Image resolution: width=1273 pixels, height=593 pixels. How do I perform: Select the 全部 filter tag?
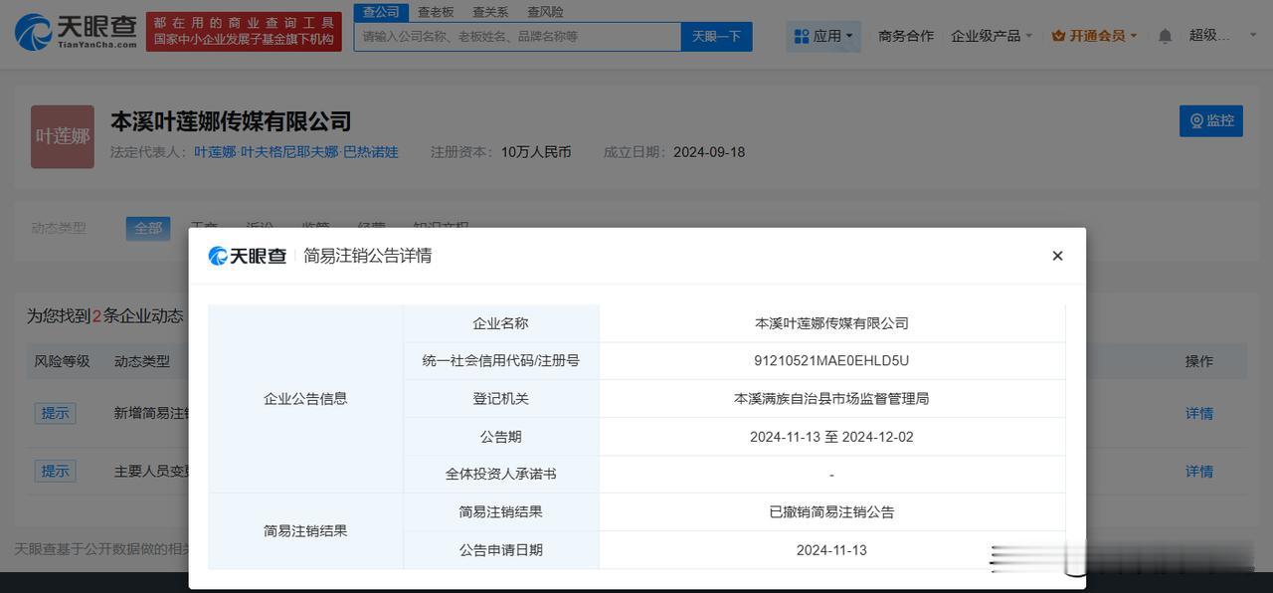coord(148,228)
